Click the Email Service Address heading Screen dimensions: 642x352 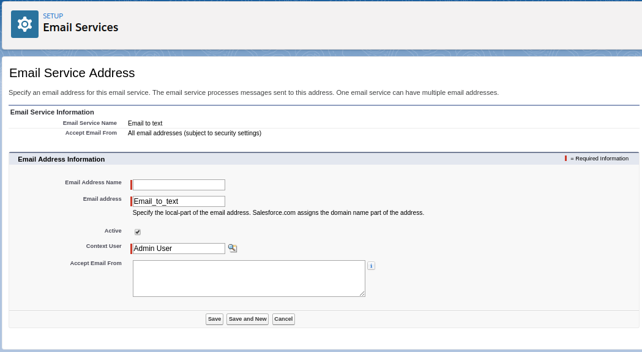[x=72, y=73]
